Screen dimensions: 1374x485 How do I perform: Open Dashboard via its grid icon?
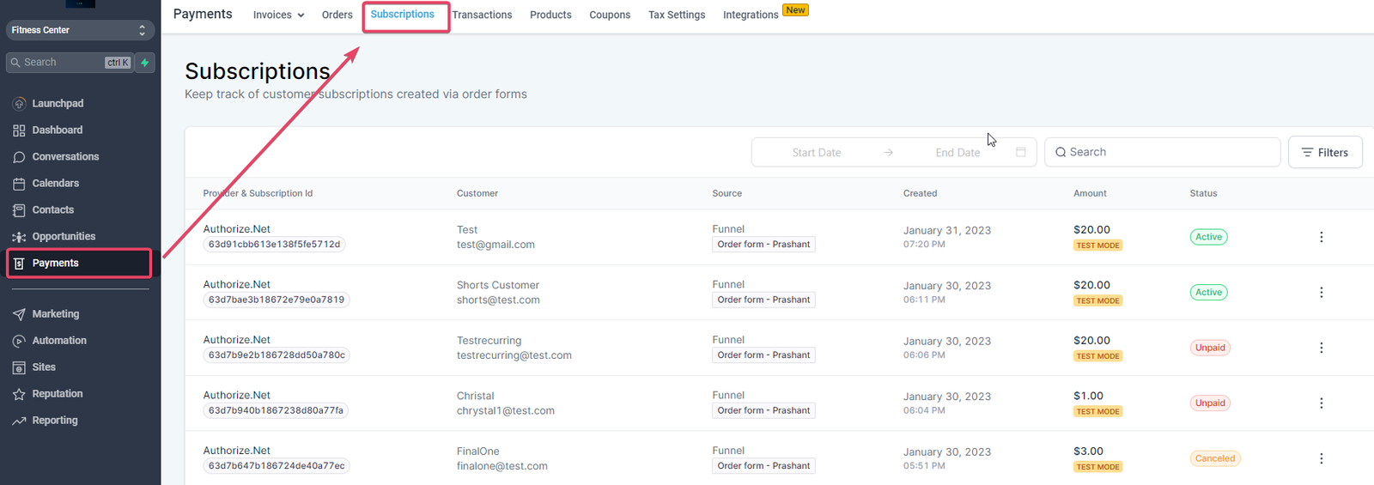(x=19, y=130)
